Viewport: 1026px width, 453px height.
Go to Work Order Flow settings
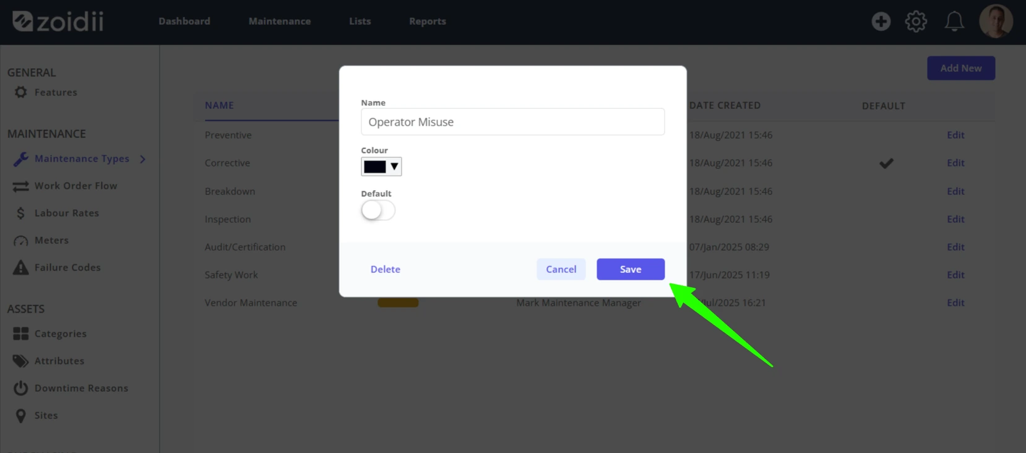[75, 186]
